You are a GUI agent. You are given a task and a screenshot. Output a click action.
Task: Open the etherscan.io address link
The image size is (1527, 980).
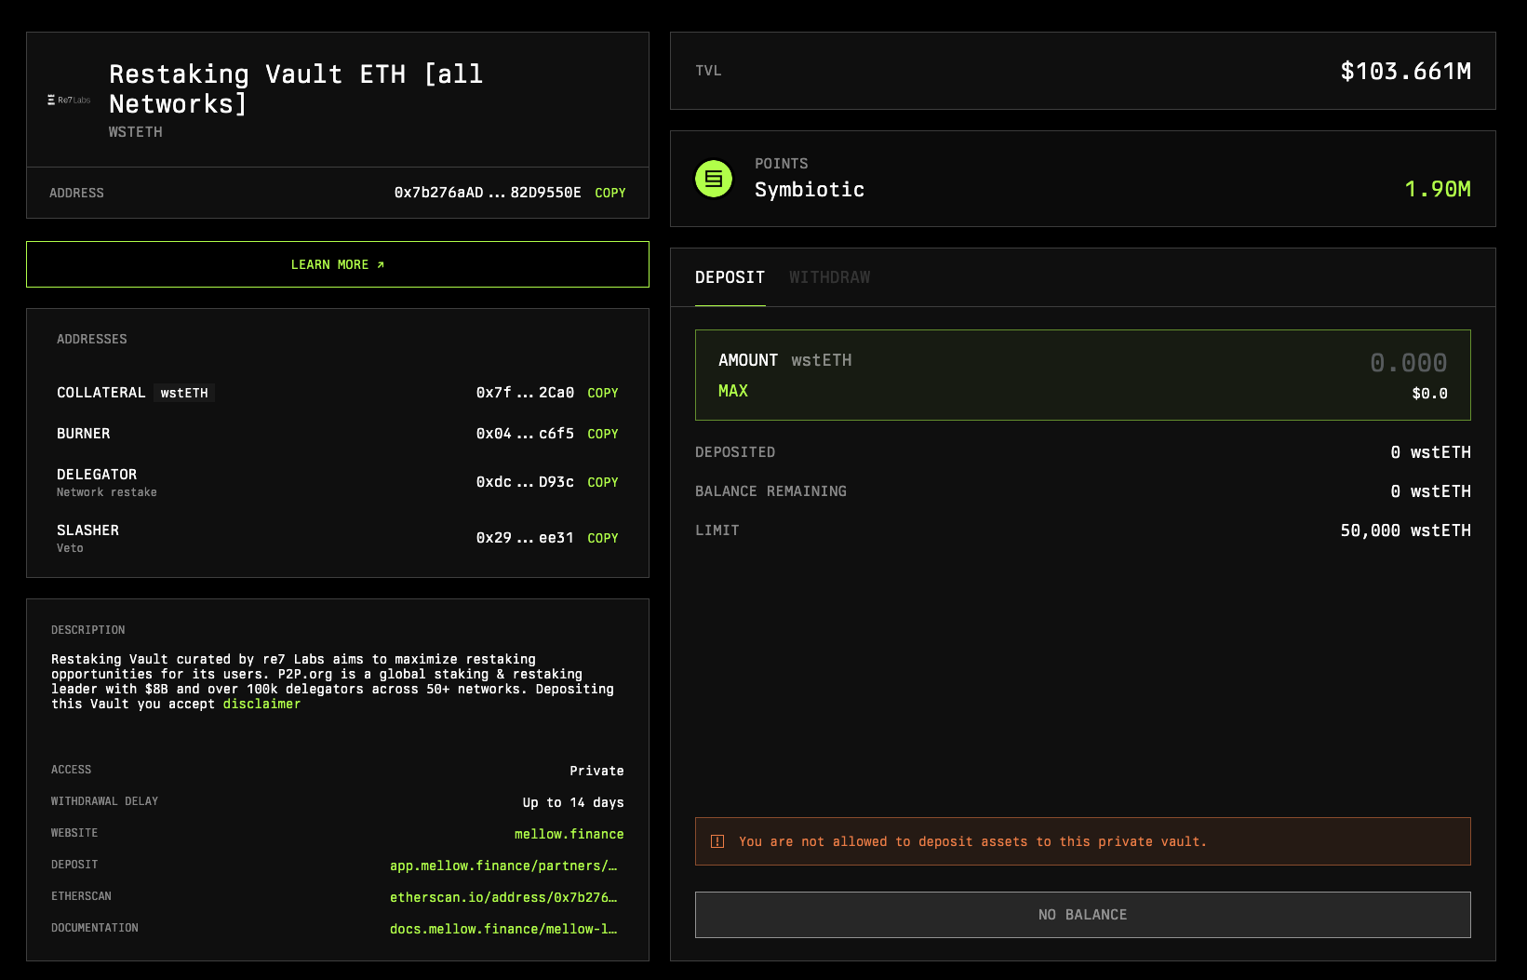pyautogui.click(x=503, y=897)
